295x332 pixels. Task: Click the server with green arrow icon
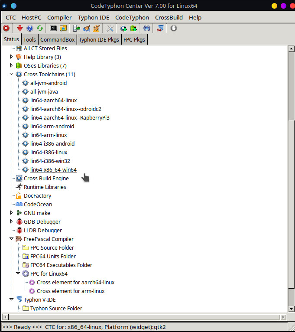[x=76, y=28]
